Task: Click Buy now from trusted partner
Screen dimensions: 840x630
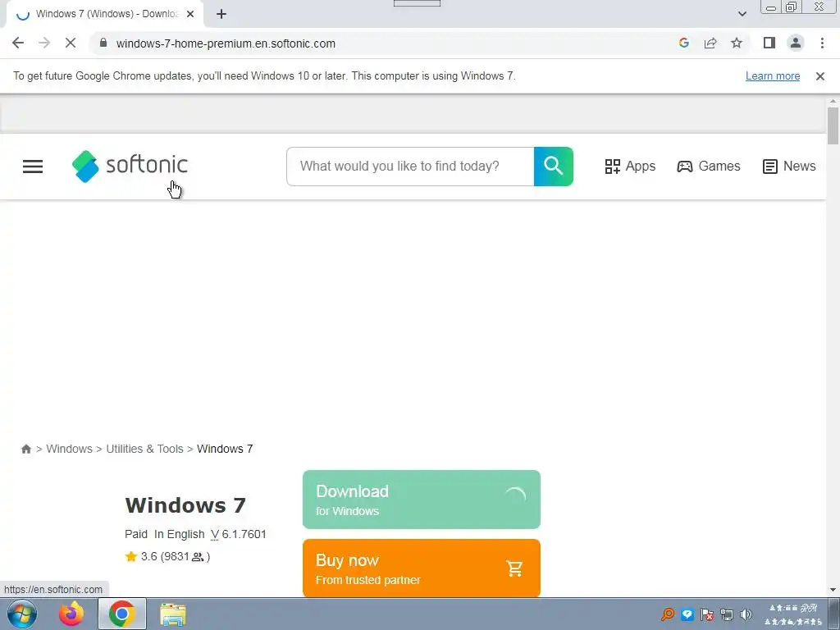Action: [x=422, y=568]
